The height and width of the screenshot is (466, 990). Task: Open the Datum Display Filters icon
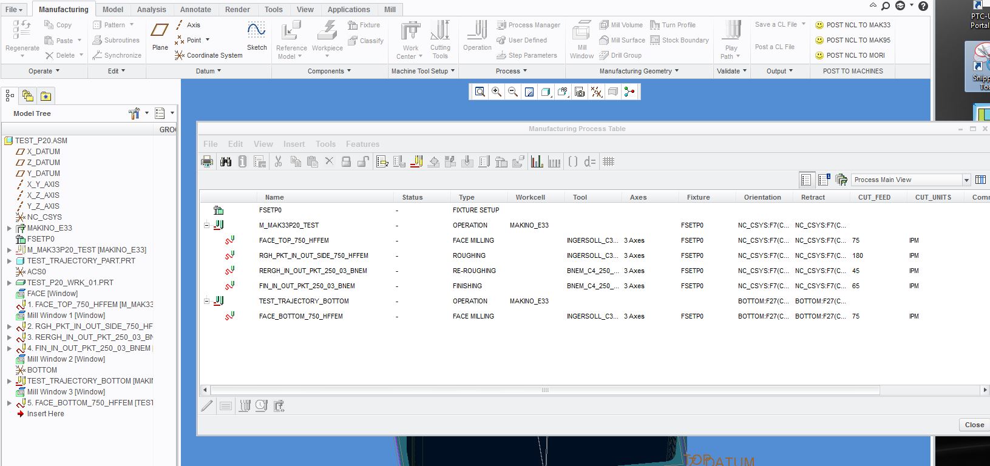(597, 92)
